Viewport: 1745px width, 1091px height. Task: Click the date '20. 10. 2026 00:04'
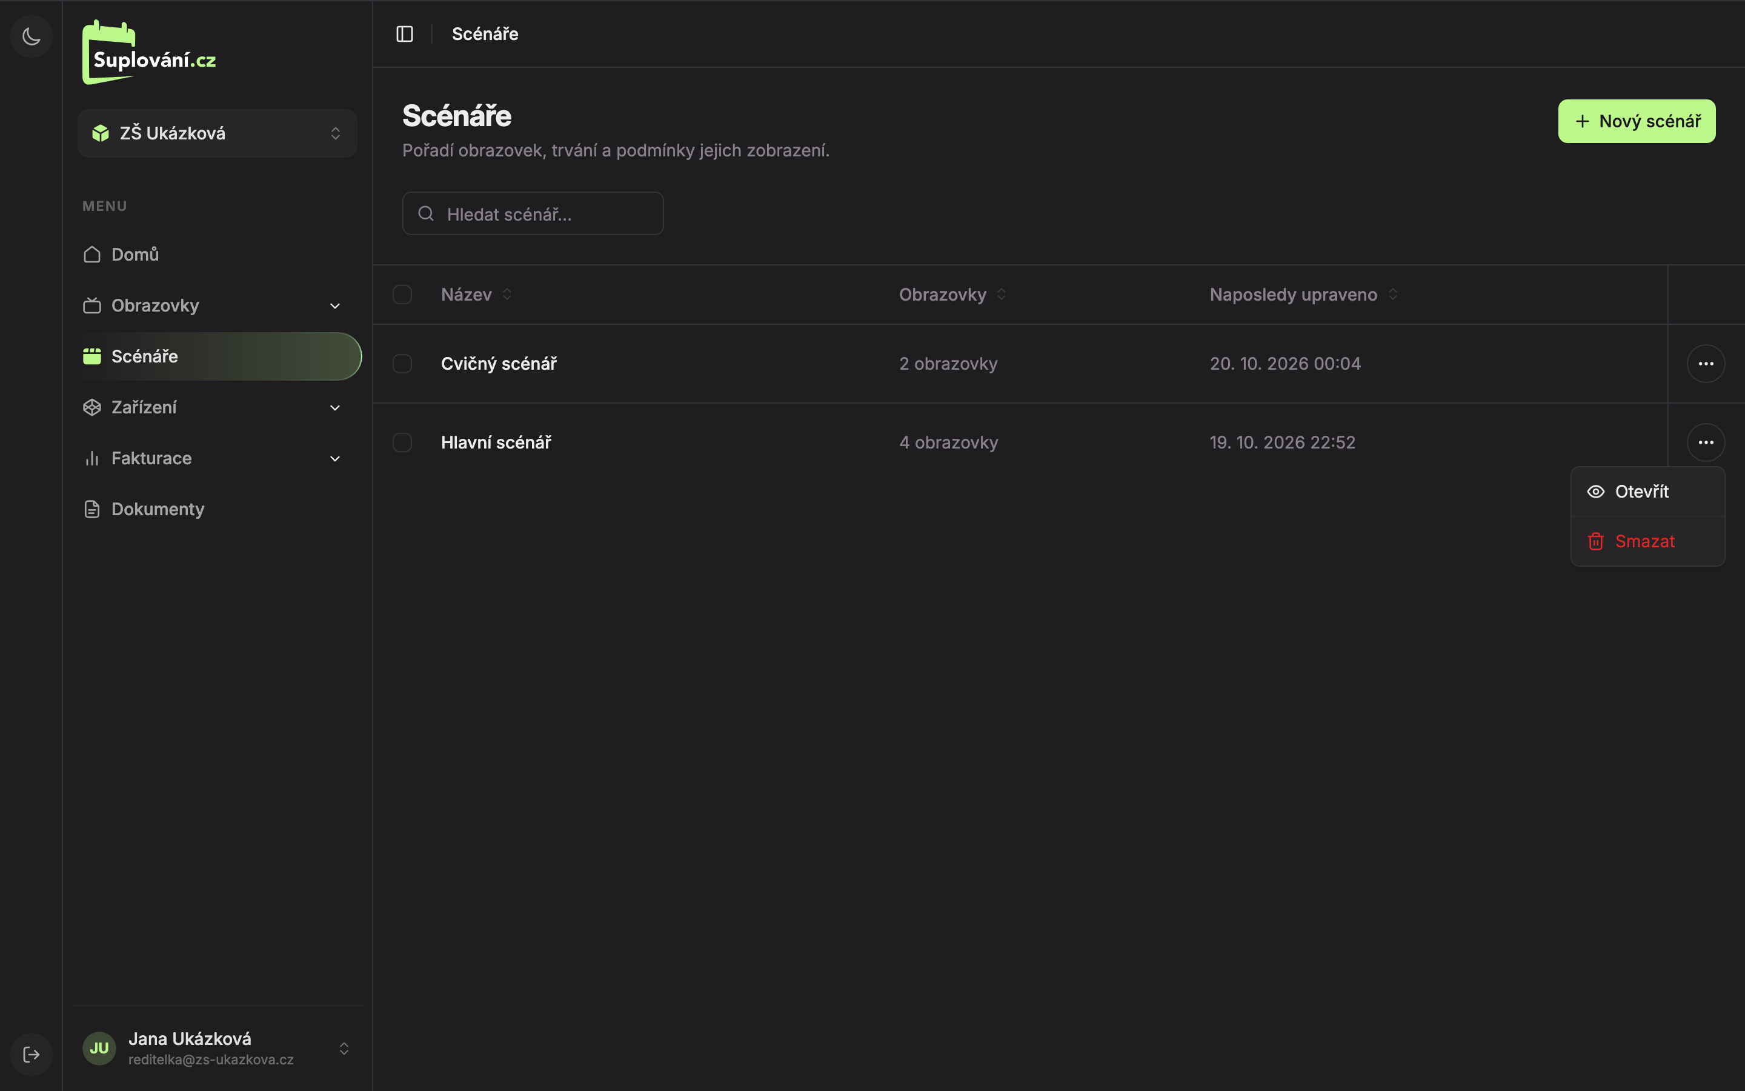coord(1285,364)
